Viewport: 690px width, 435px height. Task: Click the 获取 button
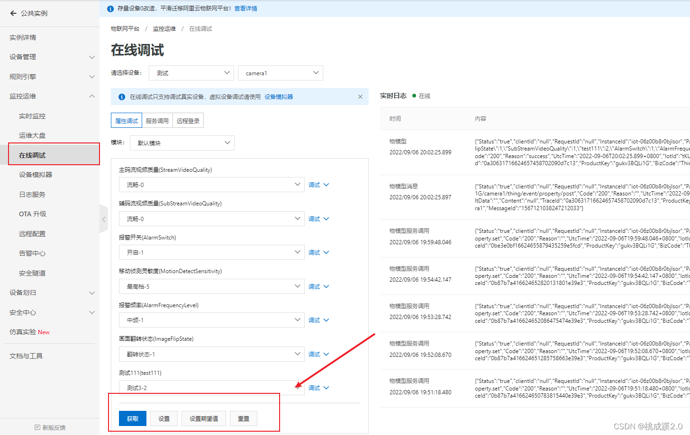tap(133, 418)
